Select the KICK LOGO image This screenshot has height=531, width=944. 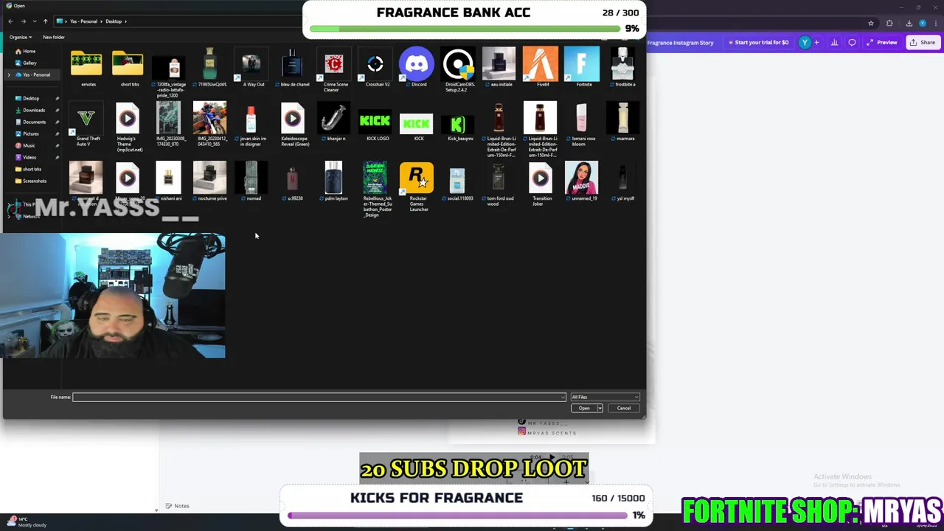pos(376,123)
